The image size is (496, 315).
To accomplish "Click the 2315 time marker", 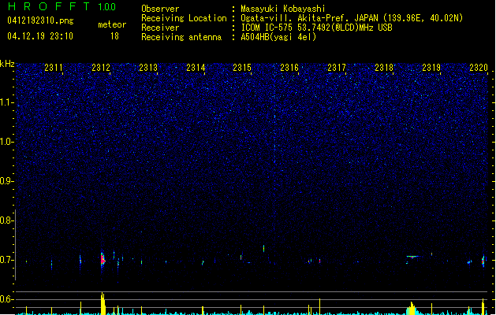I will click(242, 68).
